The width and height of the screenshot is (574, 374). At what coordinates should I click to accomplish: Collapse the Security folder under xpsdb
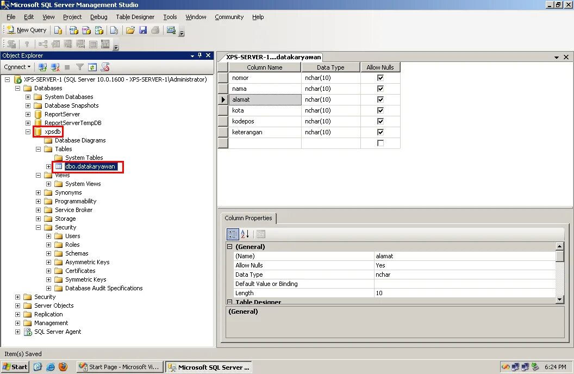click(38, 227)
